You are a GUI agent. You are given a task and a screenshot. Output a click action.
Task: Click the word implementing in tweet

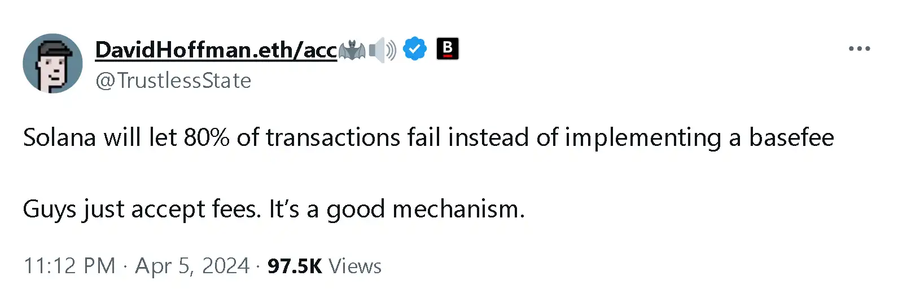point(643,137)
